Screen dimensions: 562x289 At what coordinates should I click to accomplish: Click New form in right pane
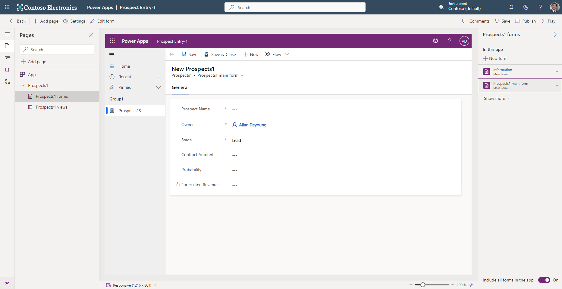click(x=495, y=58)
